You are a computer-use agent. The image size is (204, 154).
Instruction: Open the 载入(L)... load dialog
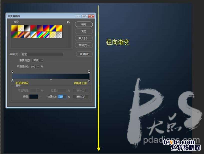tap(84, 38)
